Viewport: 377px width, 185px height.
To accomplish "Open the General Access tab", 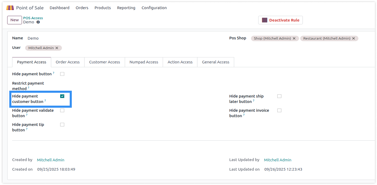I will click(x=215, y=62).
